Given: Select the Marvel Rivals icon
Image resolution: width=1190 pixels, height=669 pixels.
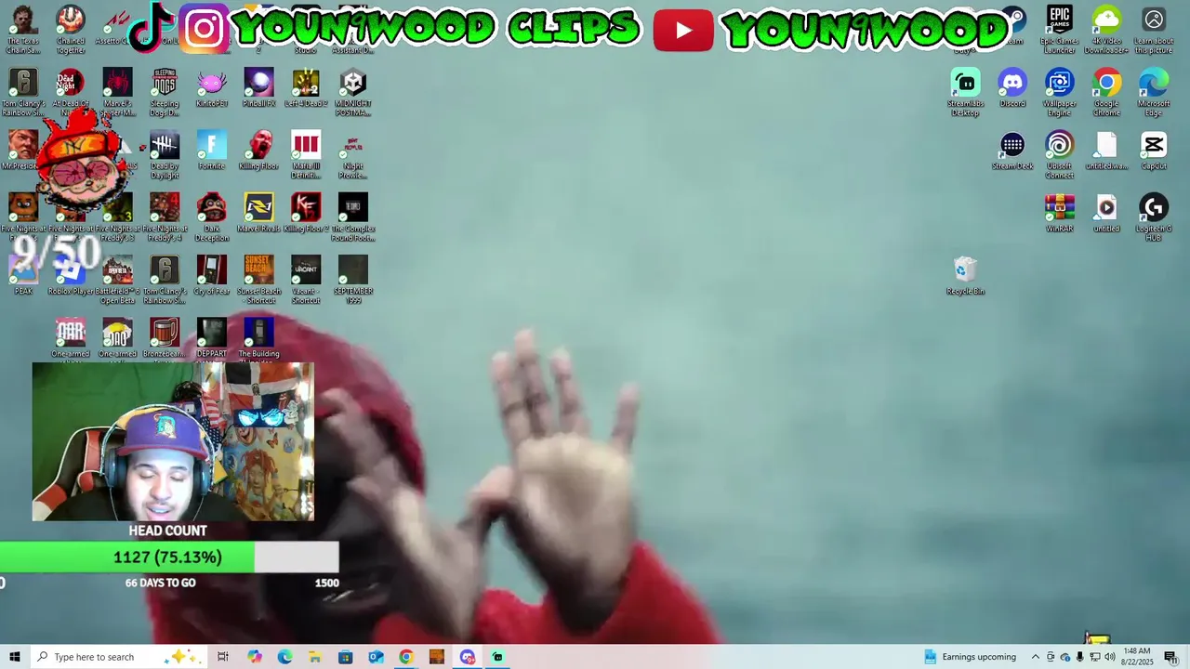Looking at the screenshot, I should [x=258, y=213].
